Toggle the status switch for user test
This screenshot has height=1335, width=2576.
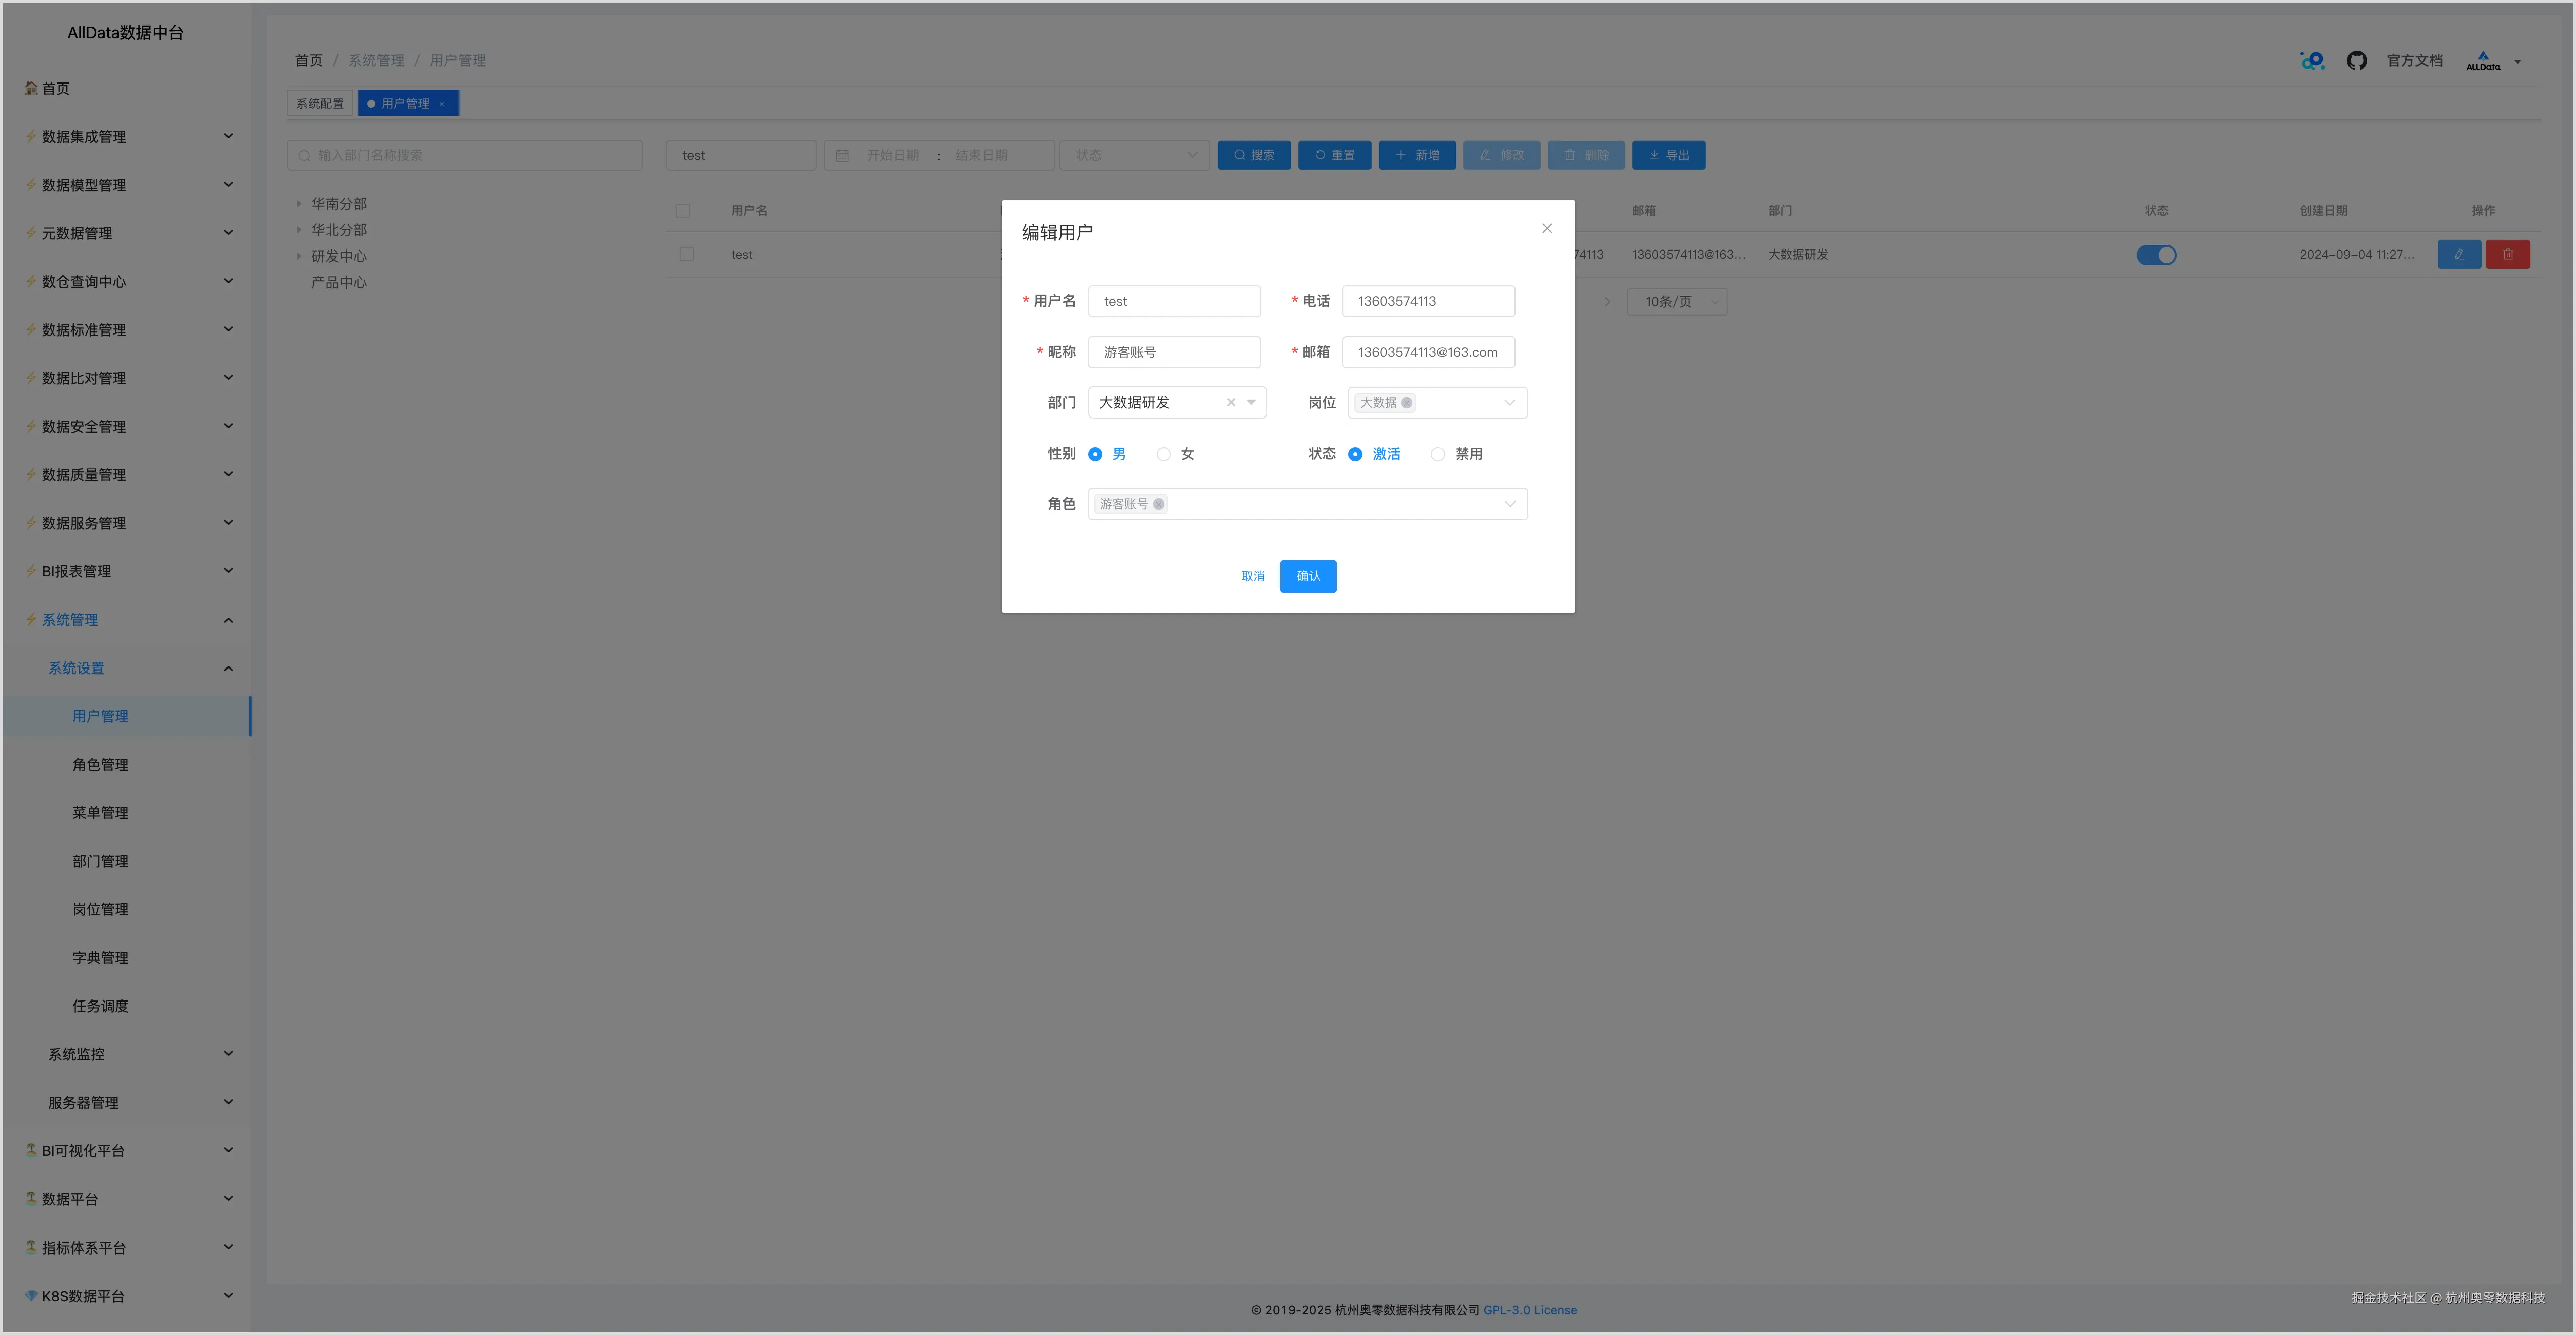pos(2156,254)
